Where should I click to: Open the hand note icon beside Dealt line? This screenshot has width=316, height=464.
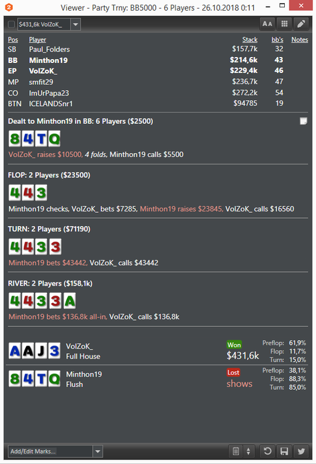[303, 121]
